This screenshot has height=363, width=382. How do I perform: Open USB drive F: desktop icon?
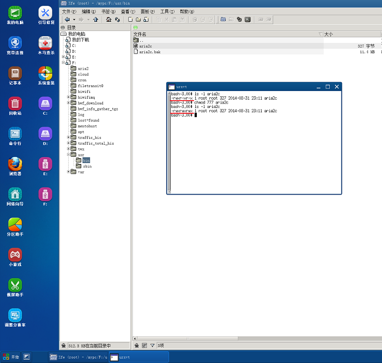pos(45,197)
